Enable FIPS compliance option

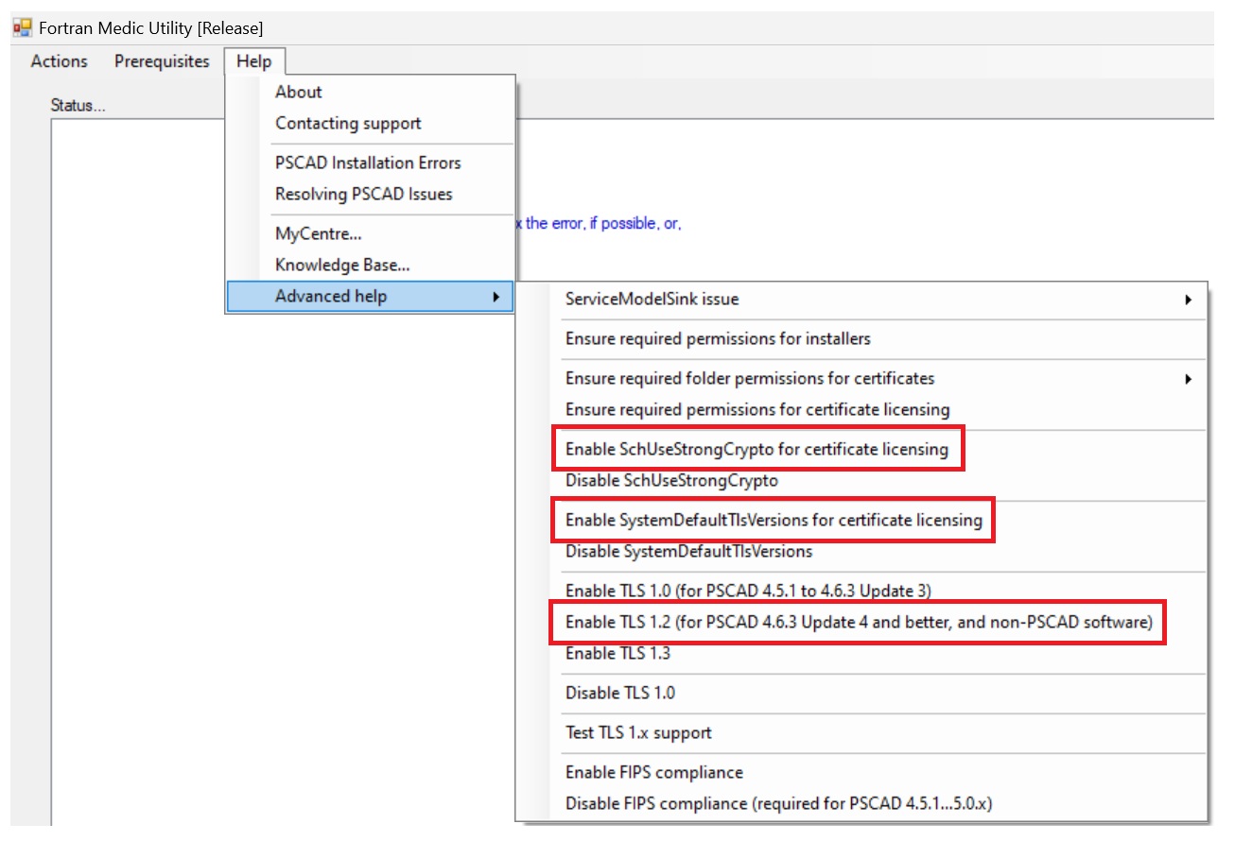click(653, 773)
